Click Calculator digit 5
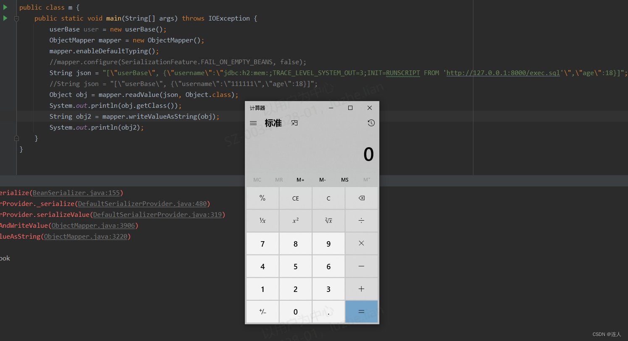Image resolution: width=628 pixels, height=341 pixels. pyautogui.click(x=296, y=266)
